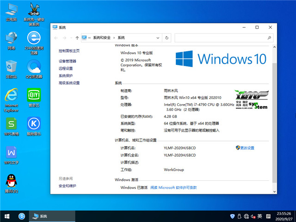296x222 pixels.
Task: Open the 酷狗音乐 desktop icon
Action: 34,126
